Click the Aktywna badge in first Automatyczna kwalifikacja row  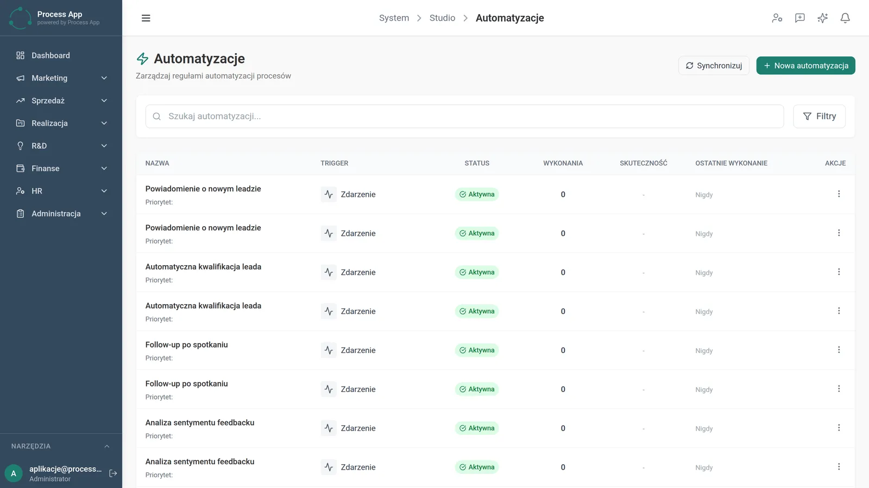point(477,272)
